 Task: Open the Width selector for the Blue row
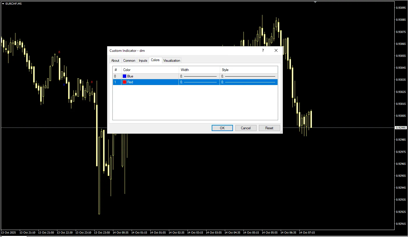pos(199,76)
